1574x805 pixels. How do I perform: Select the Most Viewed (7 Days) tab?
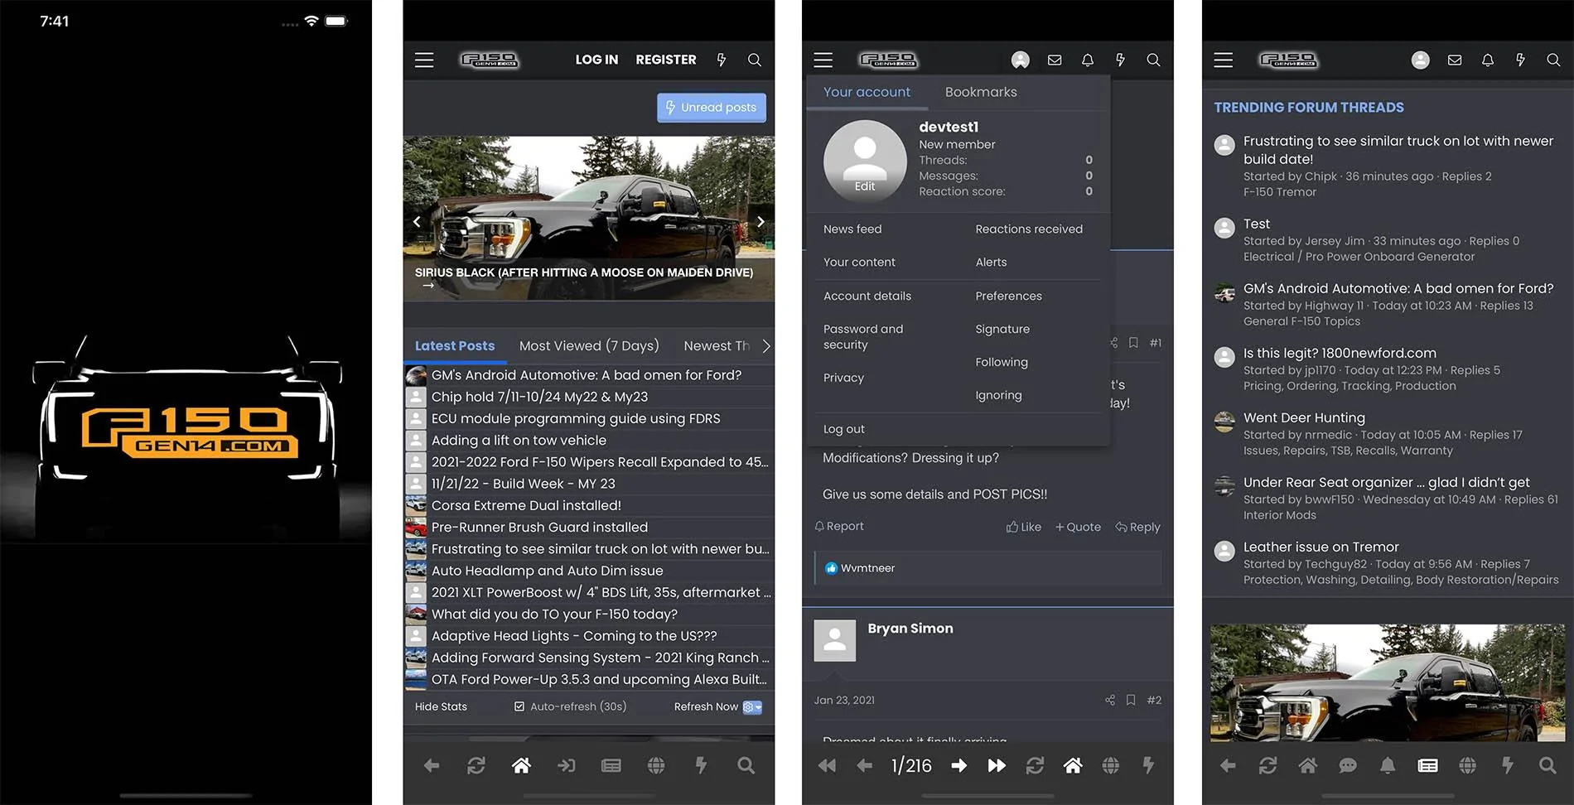589,346
